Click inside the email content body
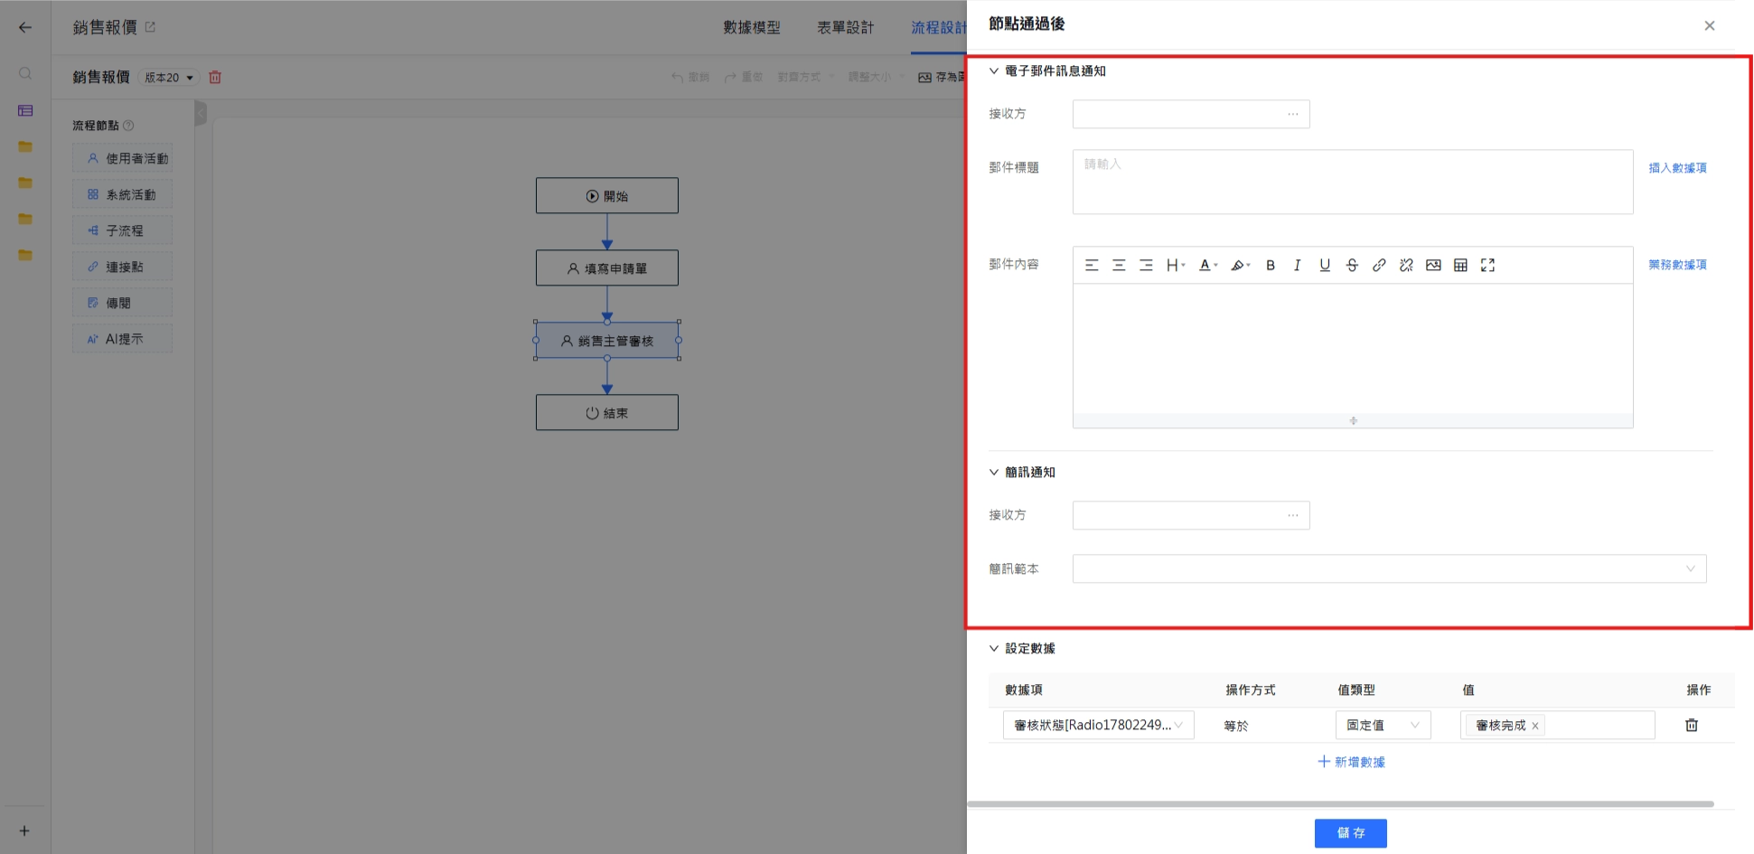Viewport: 1754px width, 854px height. click(1353, 349)
